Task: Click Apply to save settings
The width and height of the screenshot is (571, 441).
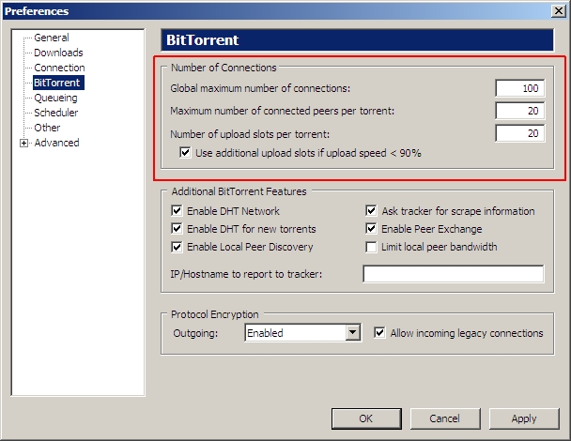Action: (x=524, y=418)
